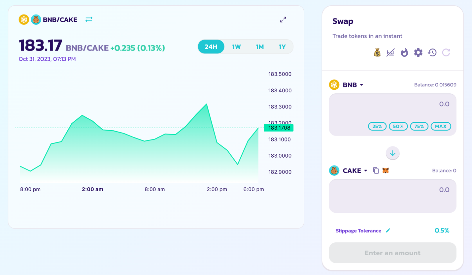472x276 pixels.
Task: Copy the CAKE token address
Action: point(376,170)
